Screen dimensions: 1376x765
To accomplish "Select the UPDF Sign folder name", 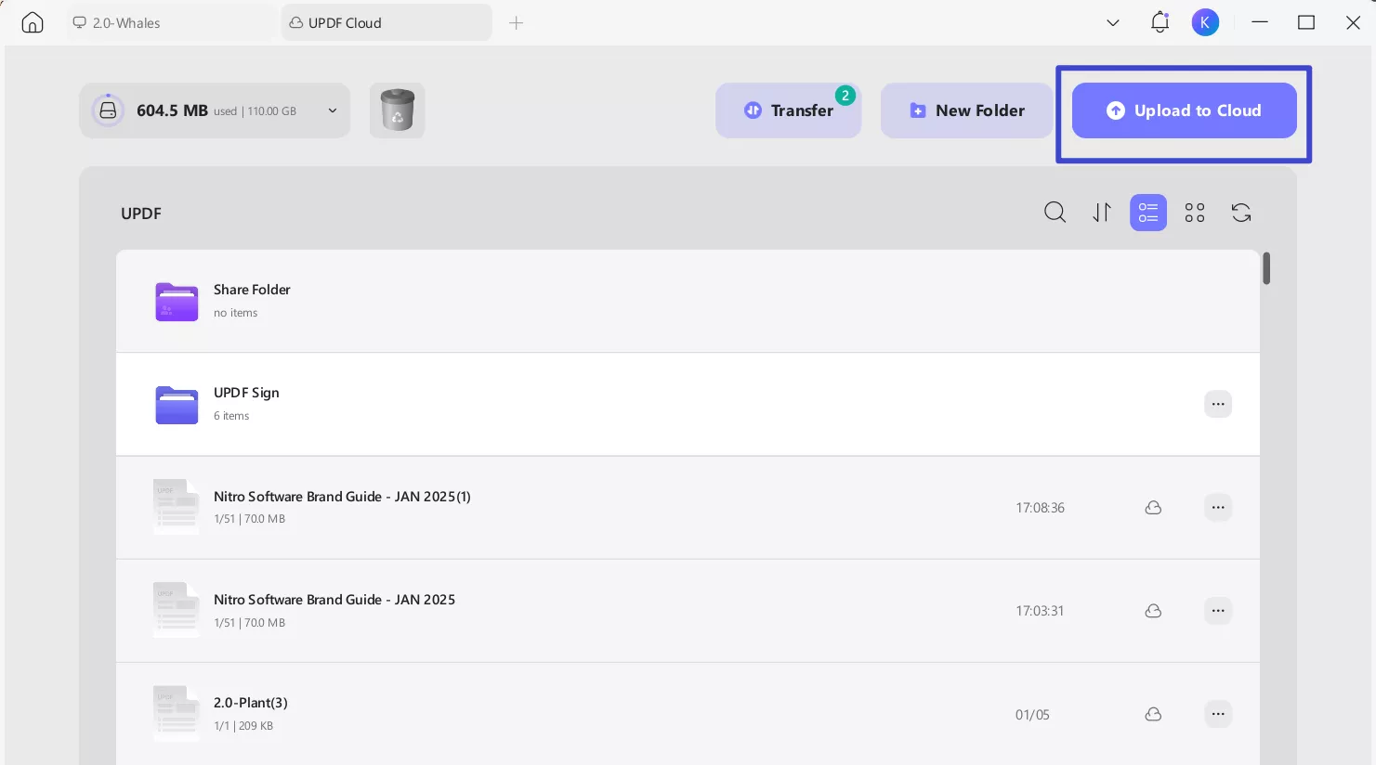I will tap(246, 393).
